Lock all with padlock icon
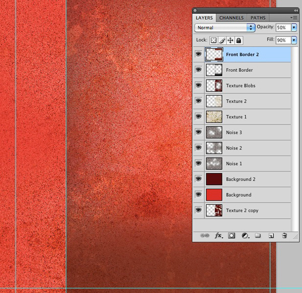This screenshot has width=302, height=293. coord(239,40)
